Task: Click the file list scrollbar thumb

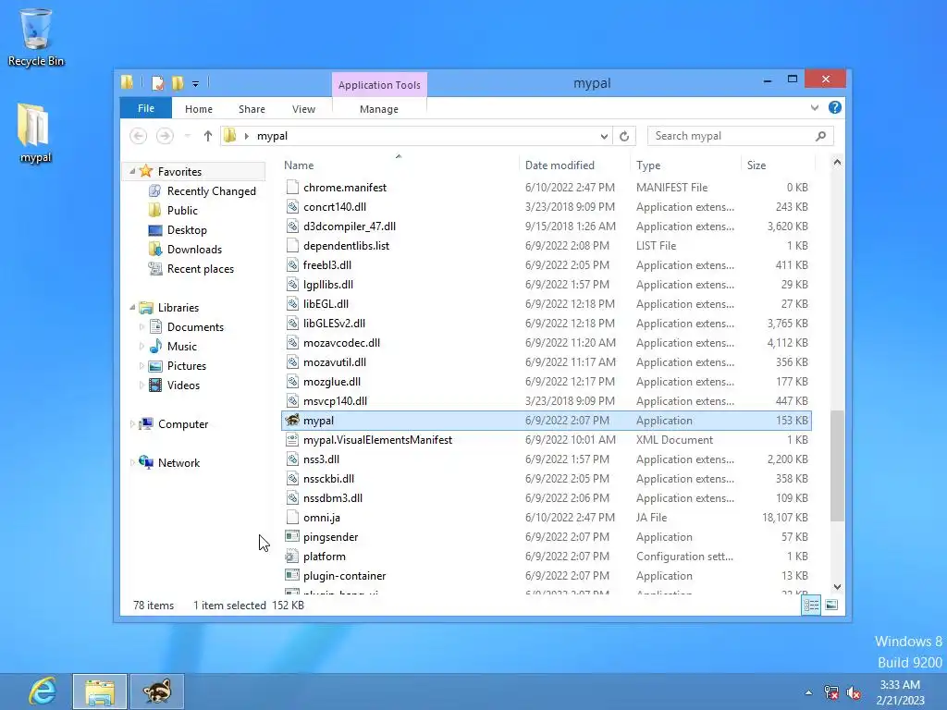Action: pyautogui.click(x=837, y=466)
